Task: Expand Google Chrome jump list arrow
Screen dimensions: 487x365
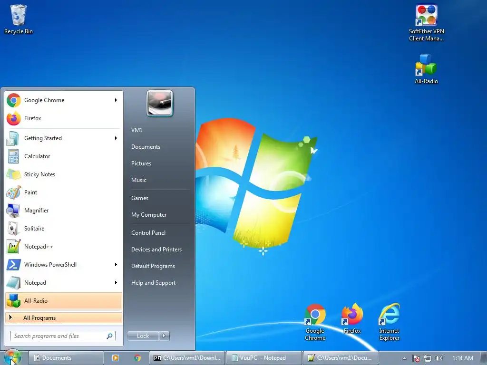Action: coord(116,100)
